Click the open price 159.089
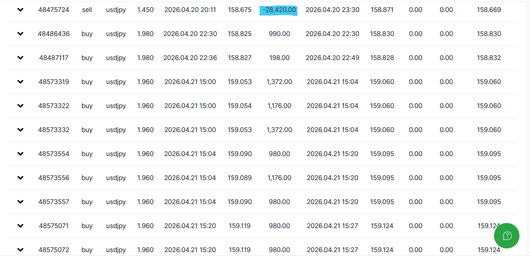The width and height of the screenshot is (530, 259). click(240, 178)
